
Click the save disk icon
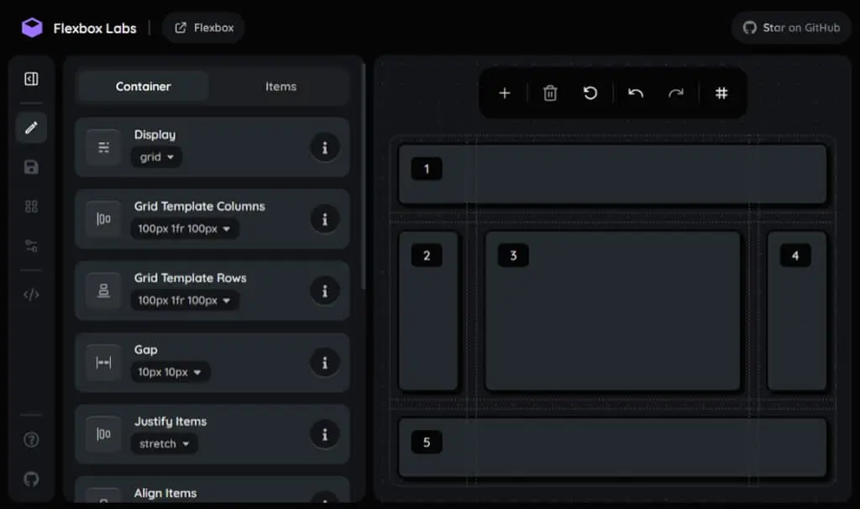(x=31, y=167)
